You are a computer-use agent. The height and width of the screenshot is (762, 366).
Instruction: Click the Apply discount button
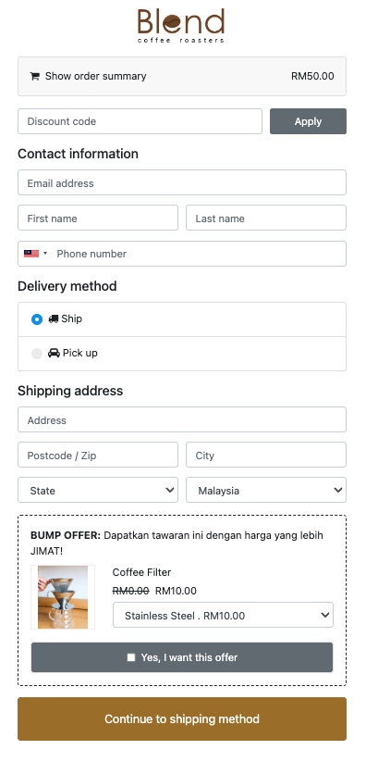point(309,121)
